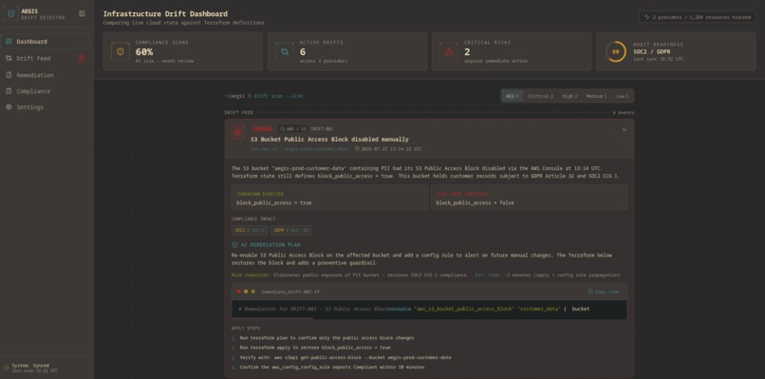Viewport: 765px width, 379px height.
Task: Click the Audit Readiness circular progress gauge
Action: pyautogui.click(x=616, y=51)
